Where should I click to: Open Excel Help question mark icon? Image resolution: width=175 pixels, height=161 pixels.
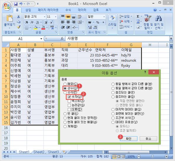tap(155, 10)
